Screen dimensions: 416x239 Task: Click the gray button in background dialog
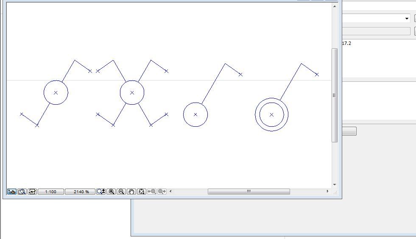tap(349, 131)
